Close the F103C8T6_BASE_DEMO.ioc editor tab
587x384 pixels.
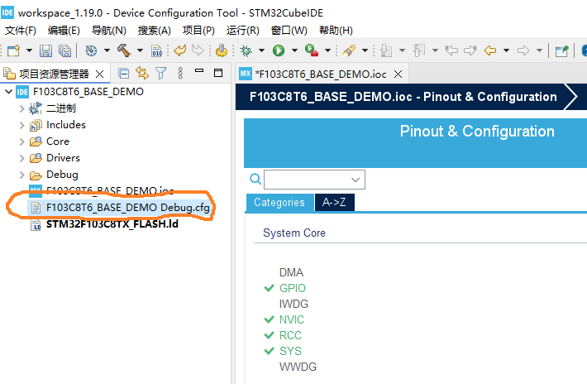[398, 74]
